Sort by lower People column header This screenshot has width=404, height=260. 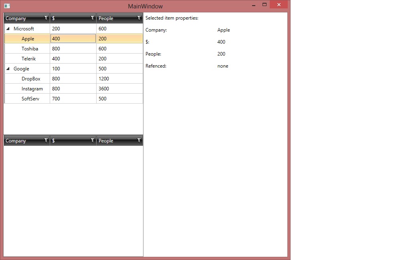coord(119,141)
